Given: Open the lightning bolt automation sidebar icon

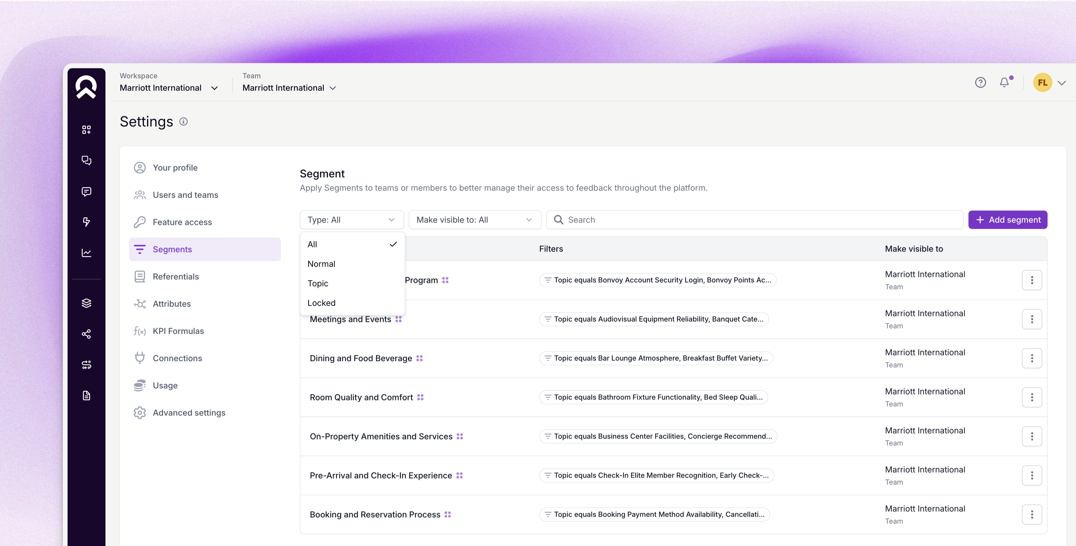Looking at the screenshot, I should pos(86,222).
